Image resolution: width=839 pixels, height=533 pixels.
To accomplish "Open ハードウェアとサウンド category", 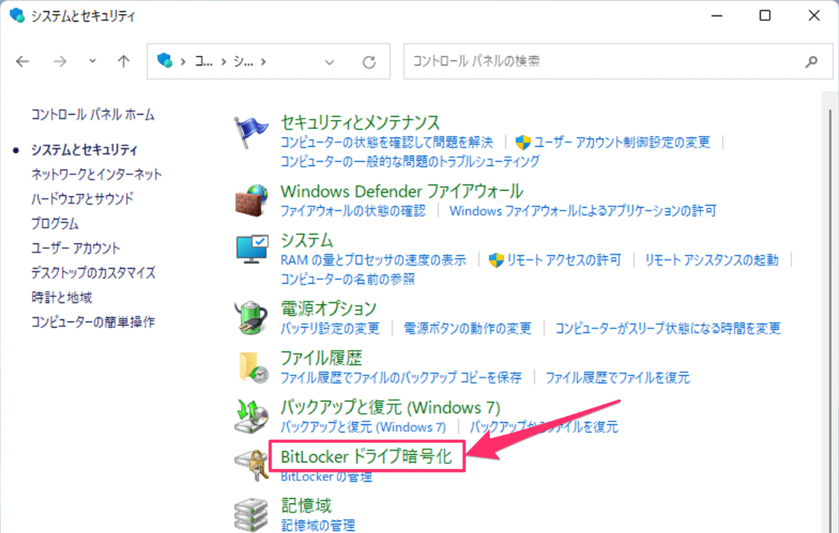I will (82, 199).
